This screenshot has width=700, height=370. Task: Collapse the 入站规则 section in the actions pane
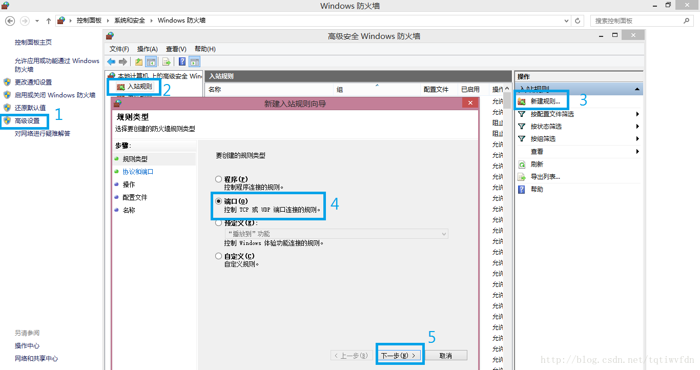[x=637, y=89]
